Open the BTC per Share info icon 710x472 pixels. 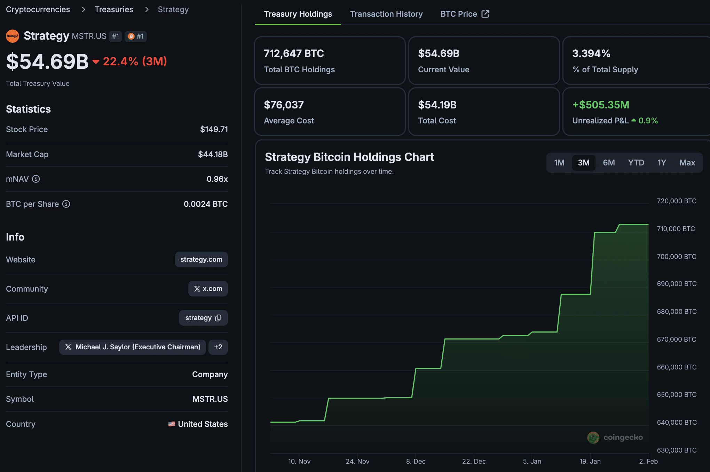[x=66, y=204]
